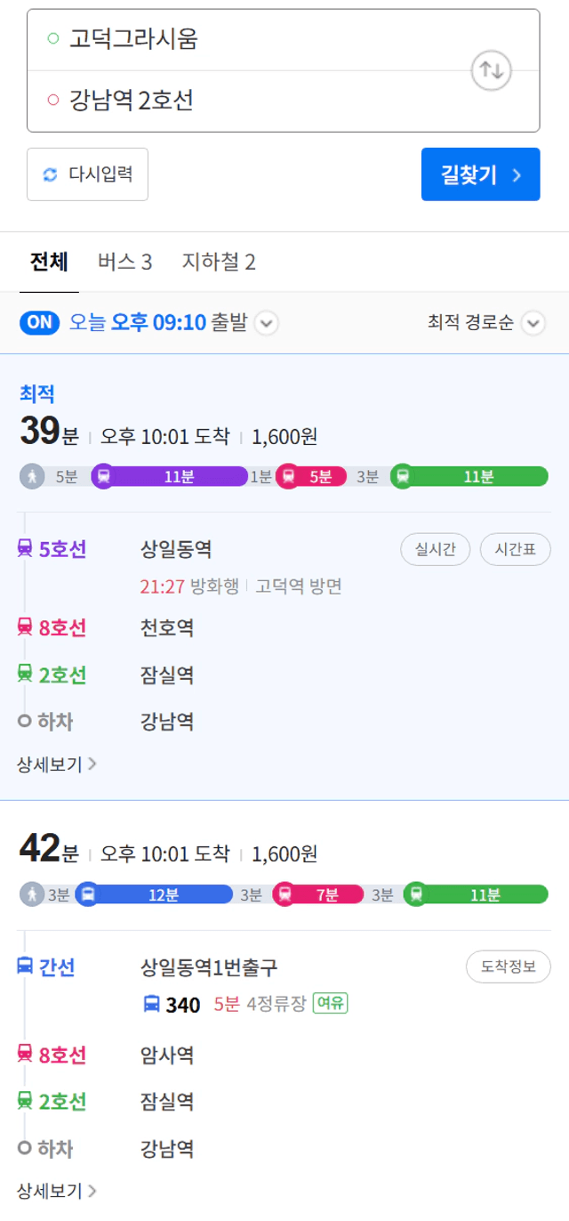The height and width of the screenshot is (1221, 569).
Task: Expand the departure time 오후 09:10 dropdown
Action: click(x=267, y=323)
